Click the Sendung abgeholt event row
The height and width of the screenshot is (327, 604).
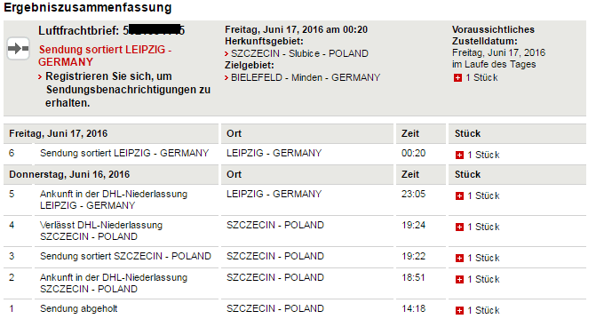pyautogui.click(x=295, y=309)
